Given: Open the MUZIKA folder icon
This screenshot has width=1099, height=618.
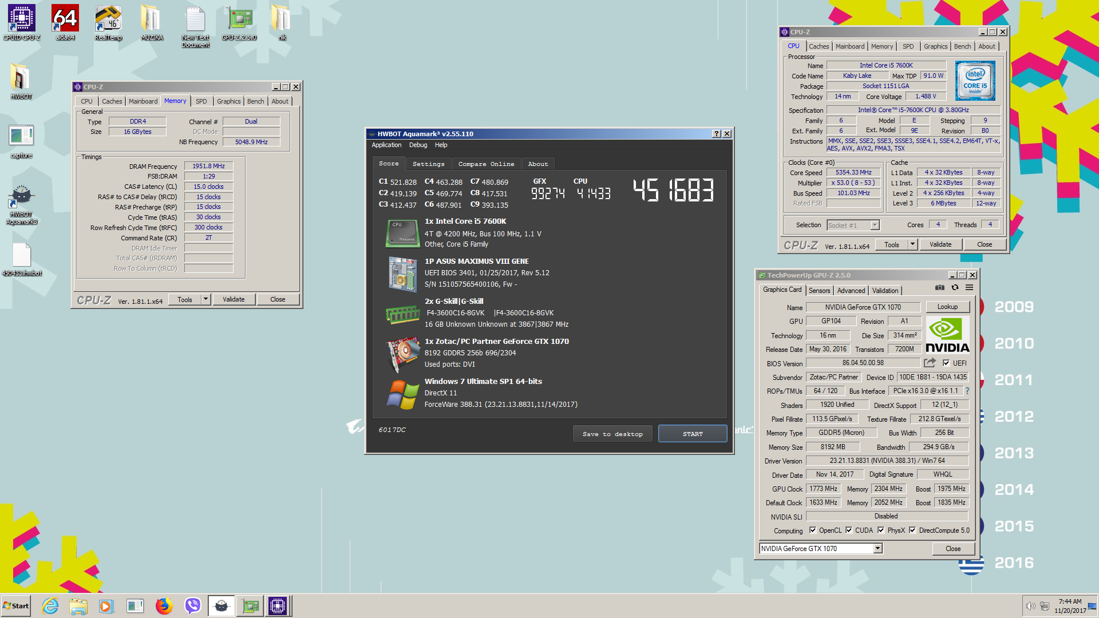Looking at the screenshot, I should pyautogui.click(x=152, y=23).
